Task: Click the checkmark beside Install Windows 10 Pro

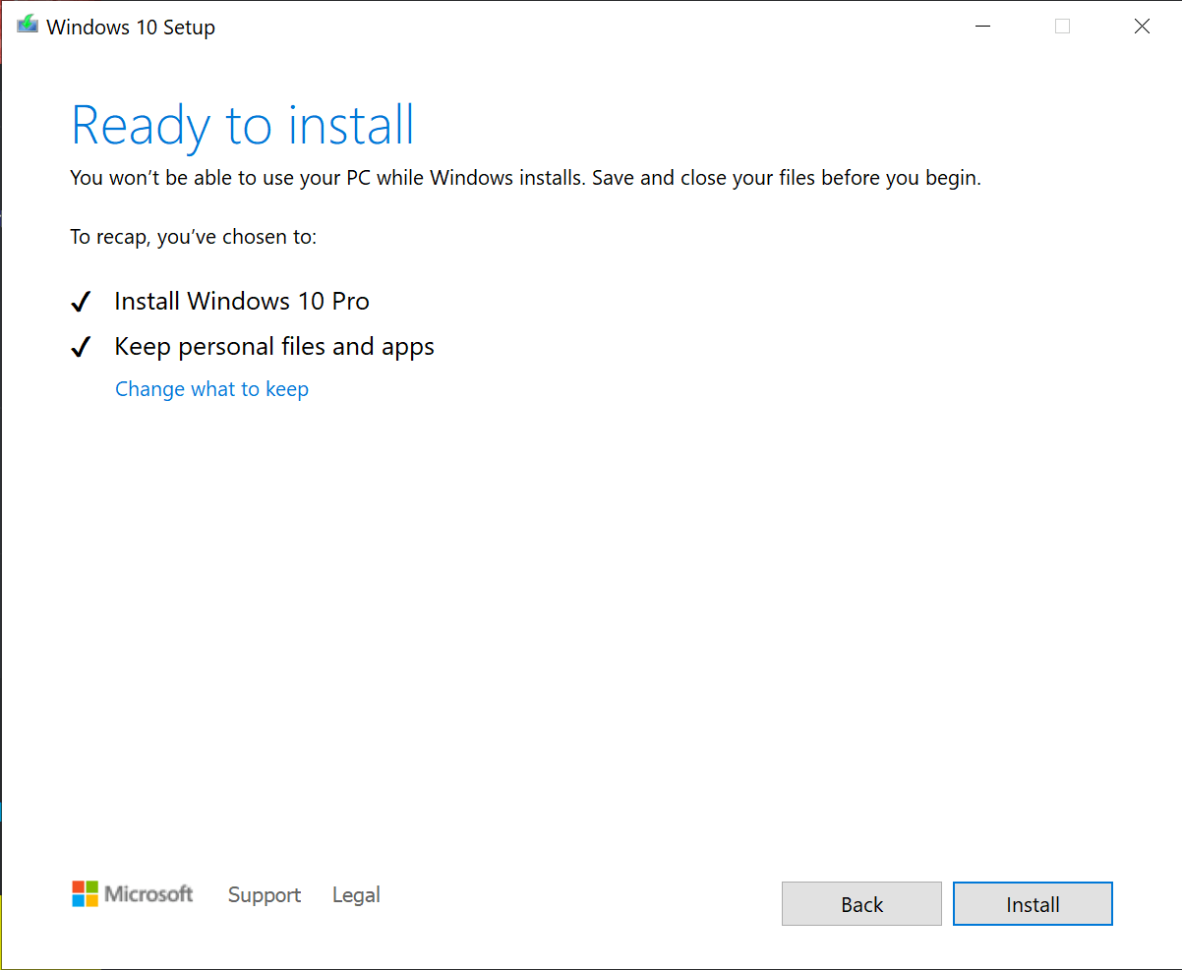Action: 81,303
